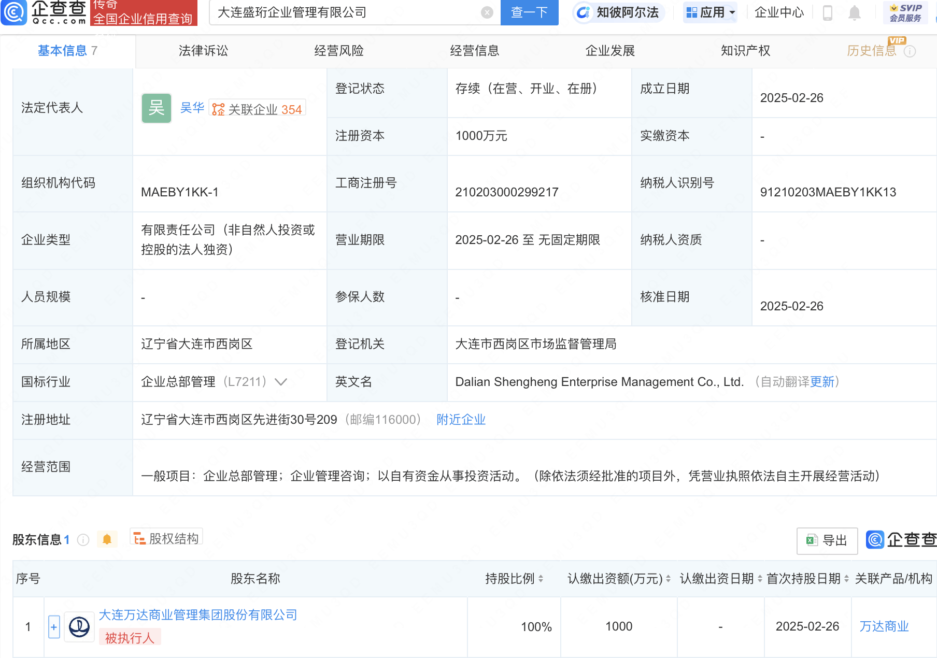Image resolution: width=937 pixels, height=658 pixels.
Task: Click 更新 English name link
Action: click(x=822, y=382)
